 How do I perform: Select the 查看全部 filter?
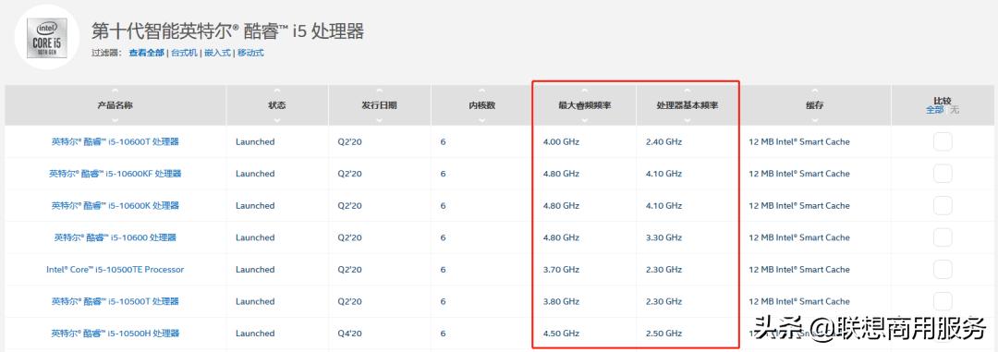point(146,53)
